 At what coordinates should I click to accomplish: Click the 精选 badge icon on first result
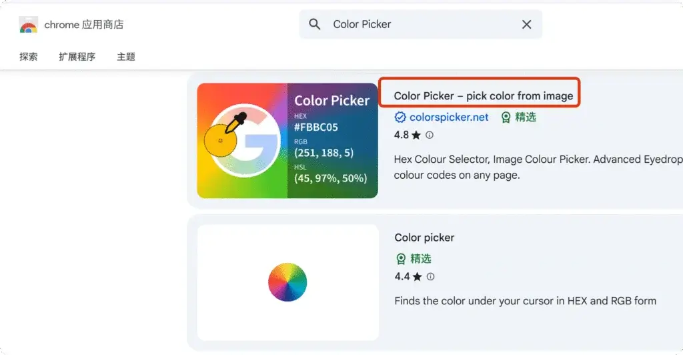pos(506,117)
